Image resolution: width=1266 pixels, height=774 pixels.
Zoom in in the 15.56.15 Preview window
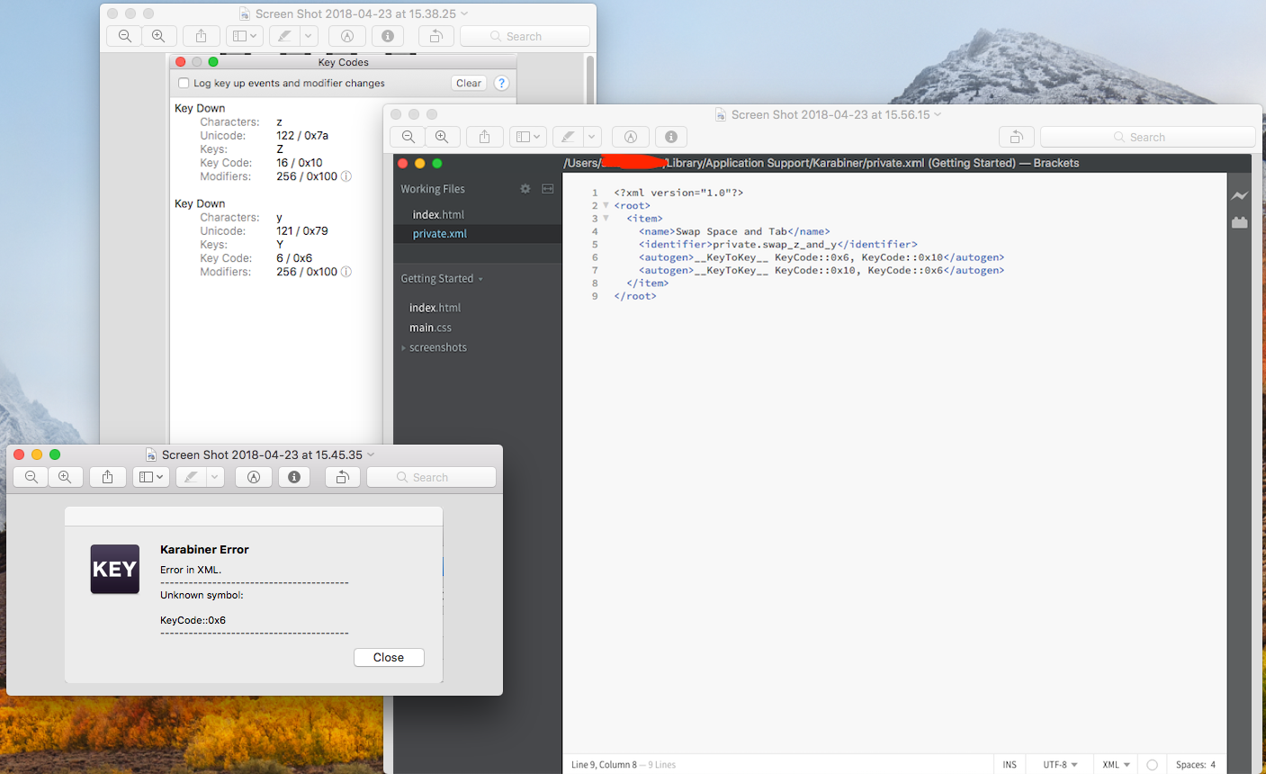[442, 137]
